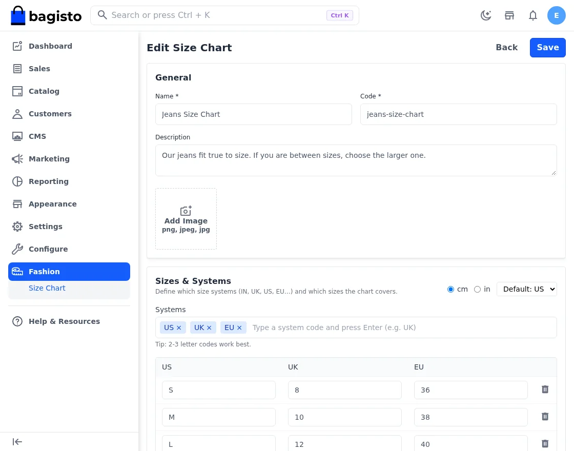Edit the US size M field
Viewport: 574px width, 451px height.
[x=218, y=417]
